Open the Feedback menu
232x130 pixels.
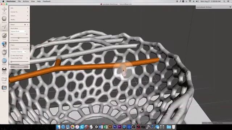click(x=47, y=1)
